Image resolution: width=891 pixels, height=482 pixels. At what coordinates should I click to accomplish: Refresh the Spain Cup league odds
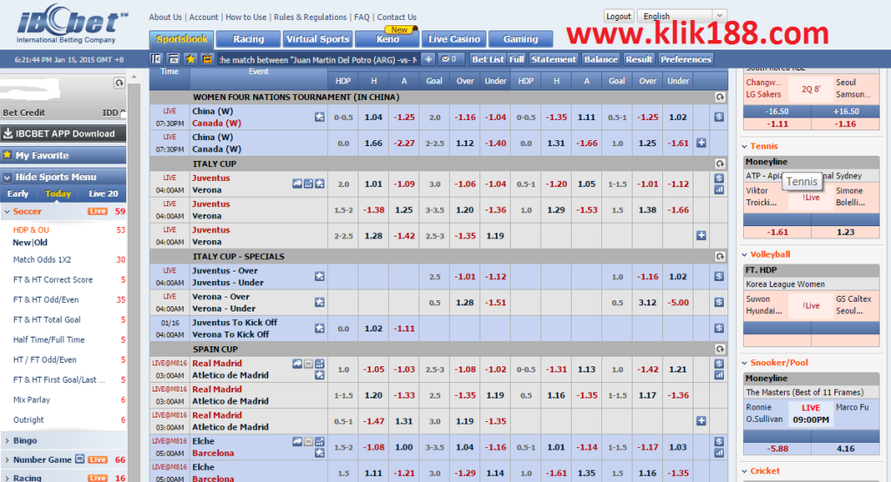[720, 349]
